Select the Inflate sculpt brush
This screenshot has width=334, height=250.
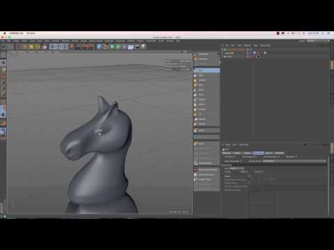pos(207,104)
